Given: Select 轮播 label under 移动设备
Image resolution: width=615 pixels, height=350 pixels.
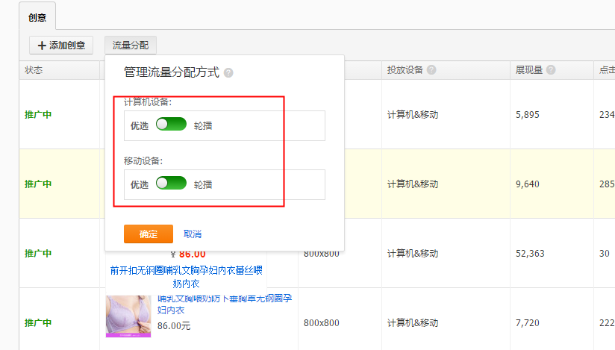Looking at the screenshot, I should tap(203, 184).
